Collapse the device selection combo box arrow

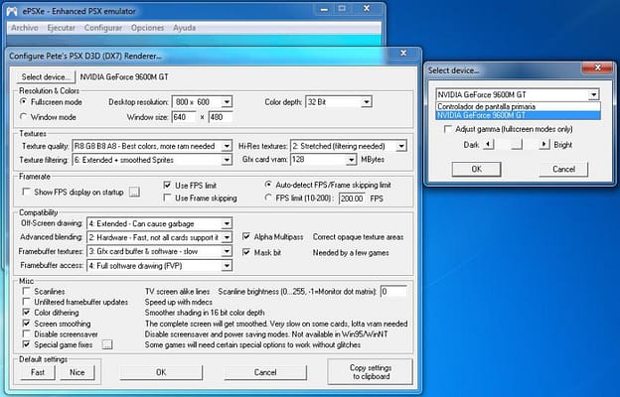[593, 95]
